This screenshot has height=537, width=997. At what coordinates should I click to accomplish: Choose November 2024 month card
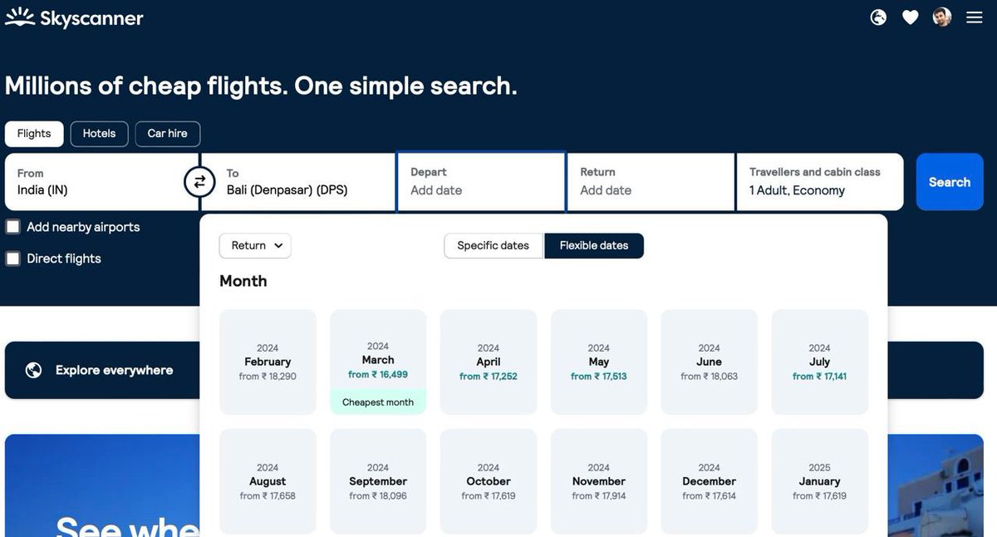click(x=599, y=481)
